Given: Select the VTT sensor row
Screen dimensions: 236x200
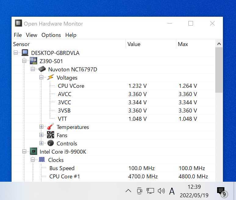Looking at the screenshot, I should tap(113, 119).
